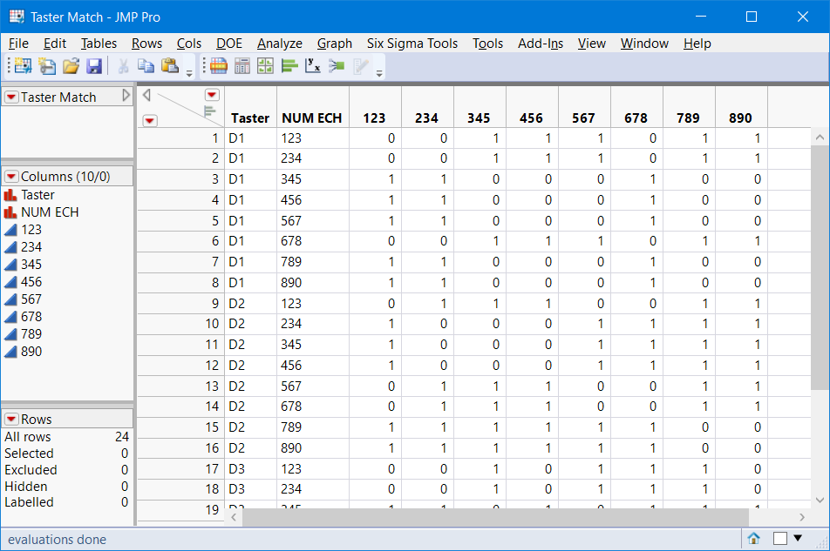Click the NUM ECH column header

pyautogui.click(x=312, y=118)
